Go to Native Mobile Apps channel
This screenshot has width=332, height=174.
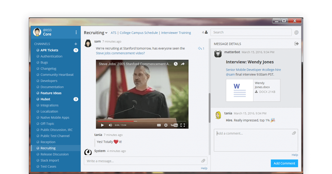click(55, 117)
